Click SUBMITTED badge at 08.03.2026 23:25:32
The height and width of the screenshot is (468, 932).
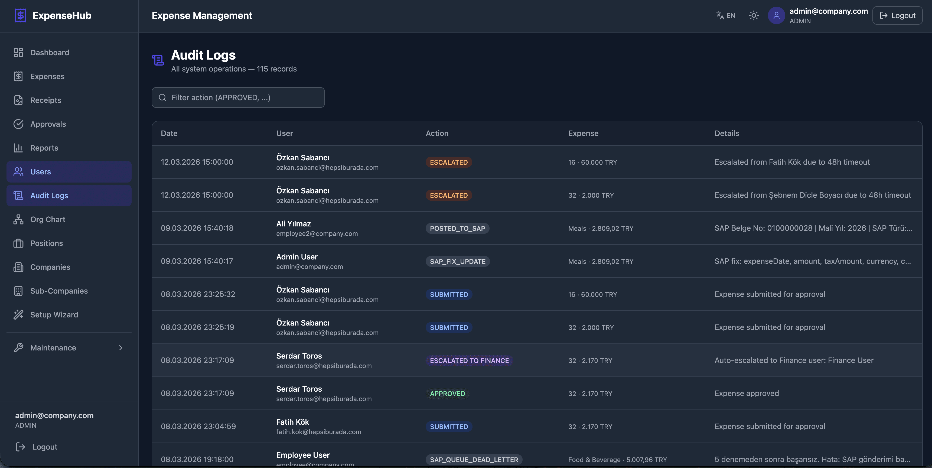coord(449,295)
